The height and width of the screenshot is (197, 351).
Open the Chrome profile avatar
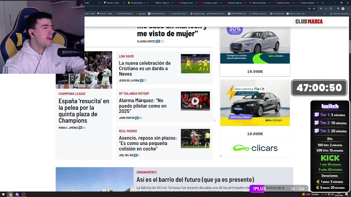pos(343,8)
